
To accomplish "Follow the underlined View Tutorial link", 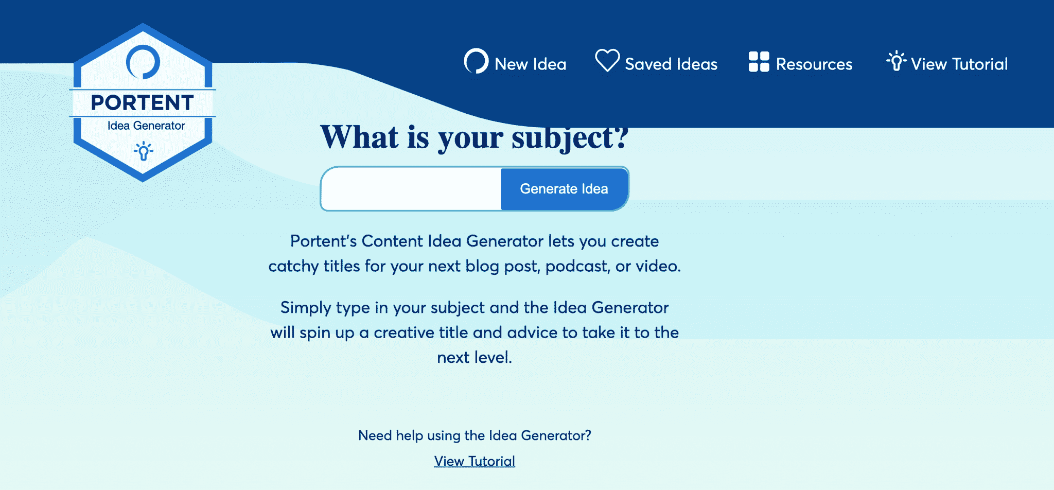I will pyautogui.click(x=475, y=461).
